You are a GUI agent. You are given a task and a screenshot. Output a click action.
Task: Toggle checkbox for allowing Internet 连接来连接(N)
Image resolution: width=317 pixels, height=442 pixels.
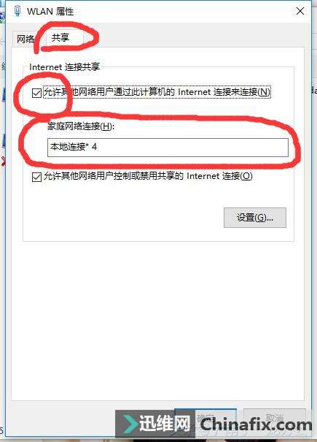click(x=37, y=93)
